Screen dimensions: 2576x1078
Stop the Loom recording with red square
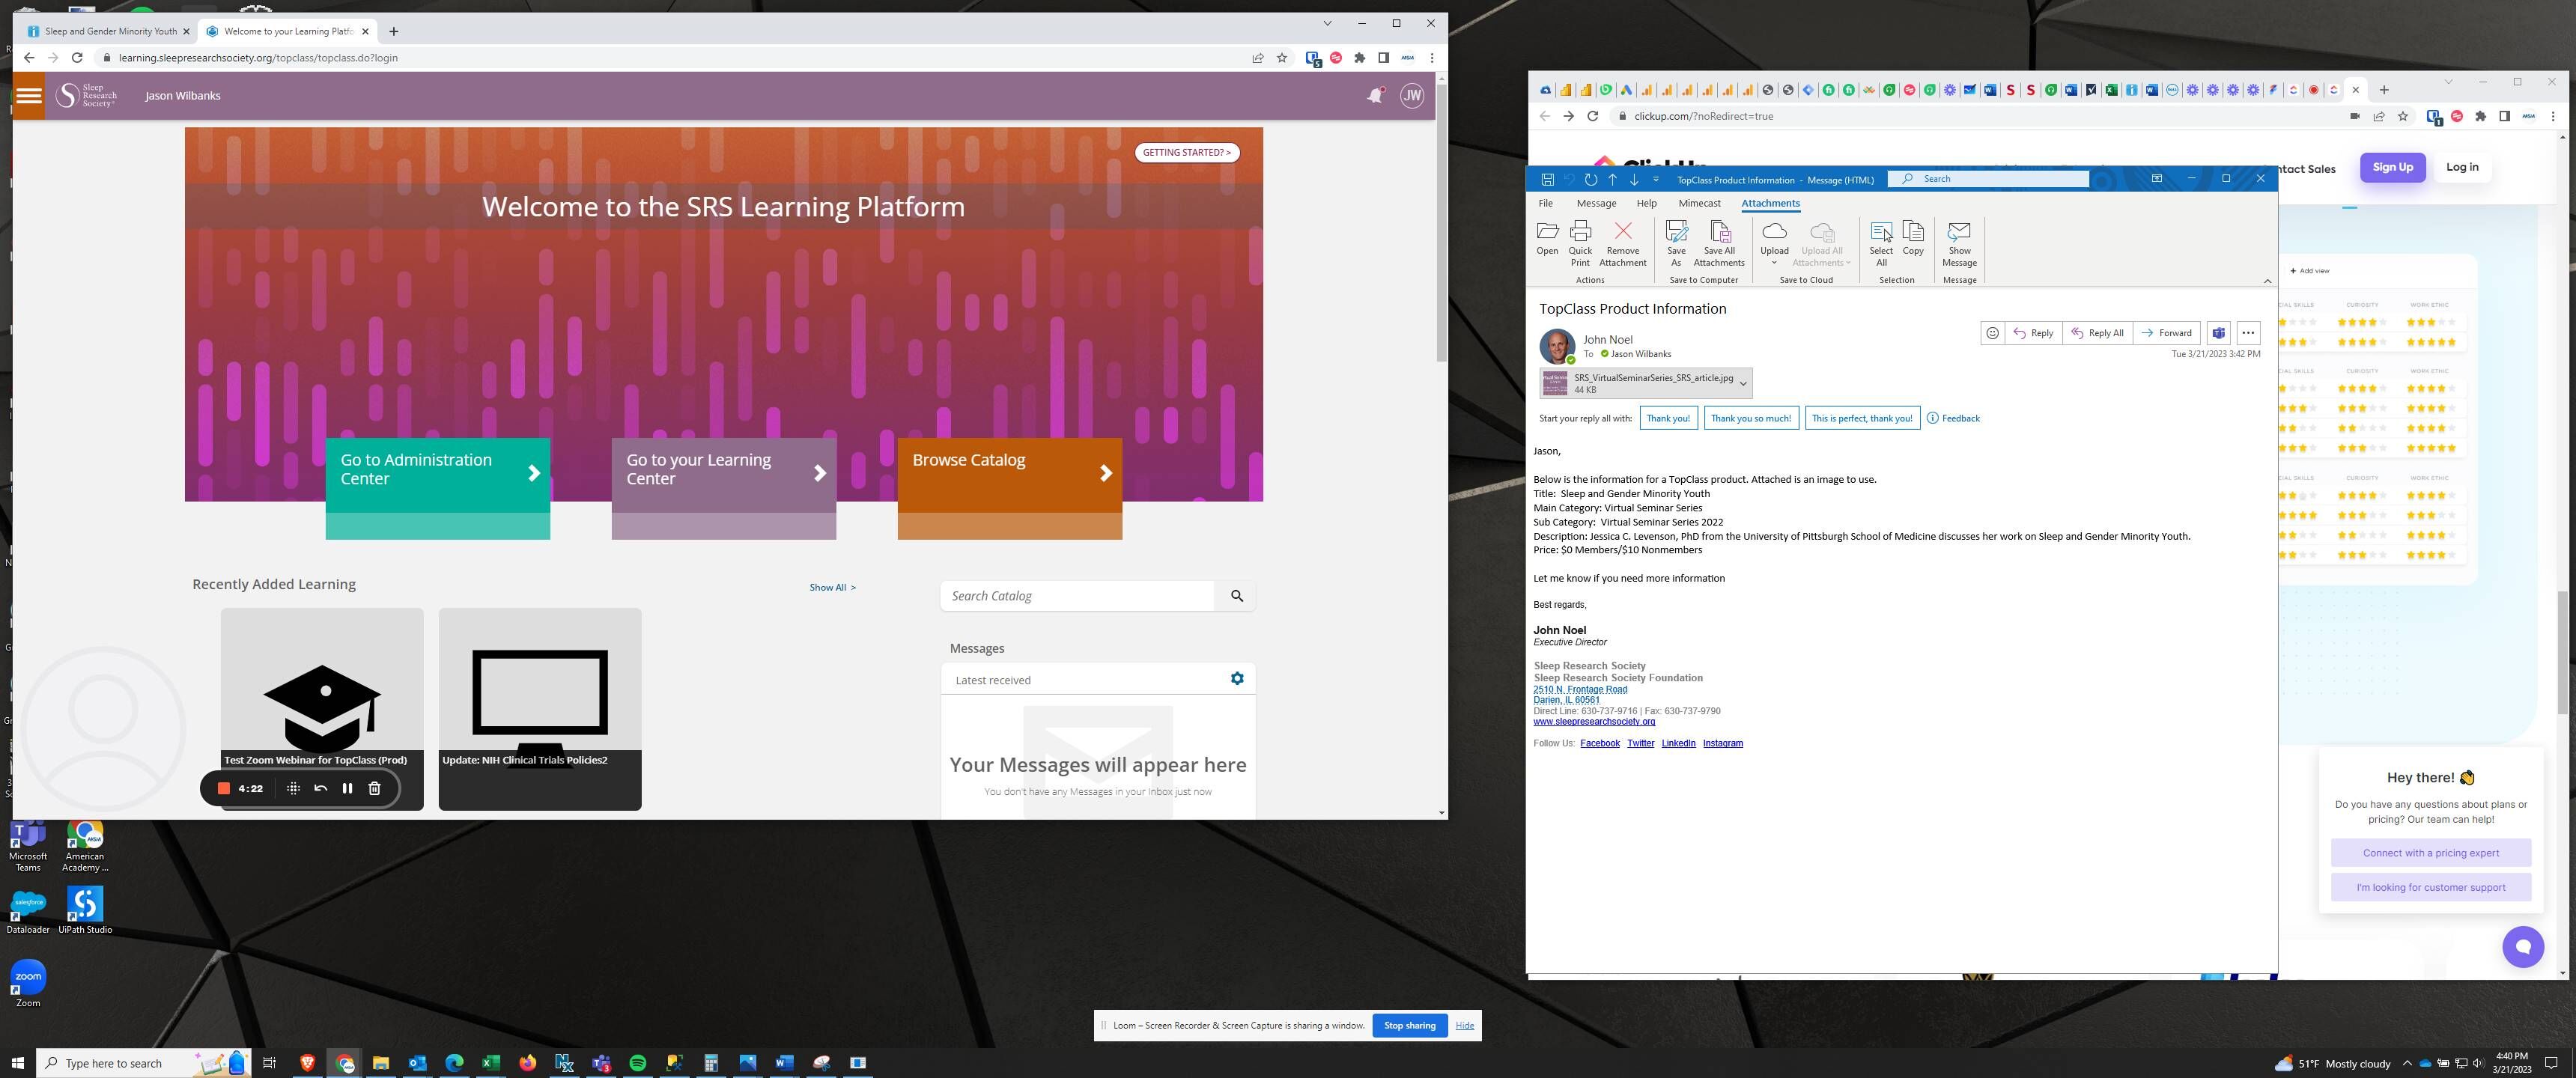click(x=224, y=788)
